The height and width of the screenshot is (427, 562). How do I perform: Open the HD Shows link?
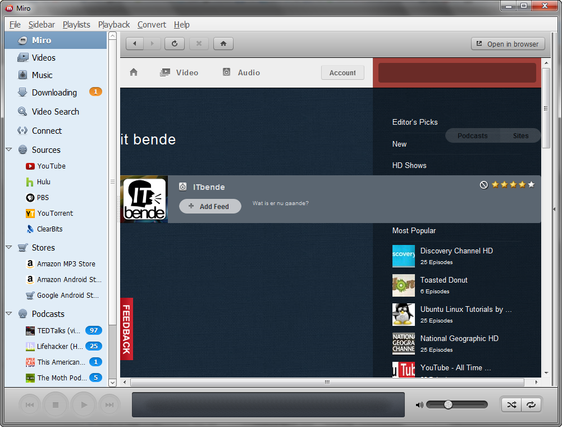point(409,165)
